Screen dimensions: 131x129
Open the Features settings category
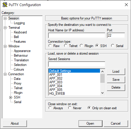(x=20, y=42)
